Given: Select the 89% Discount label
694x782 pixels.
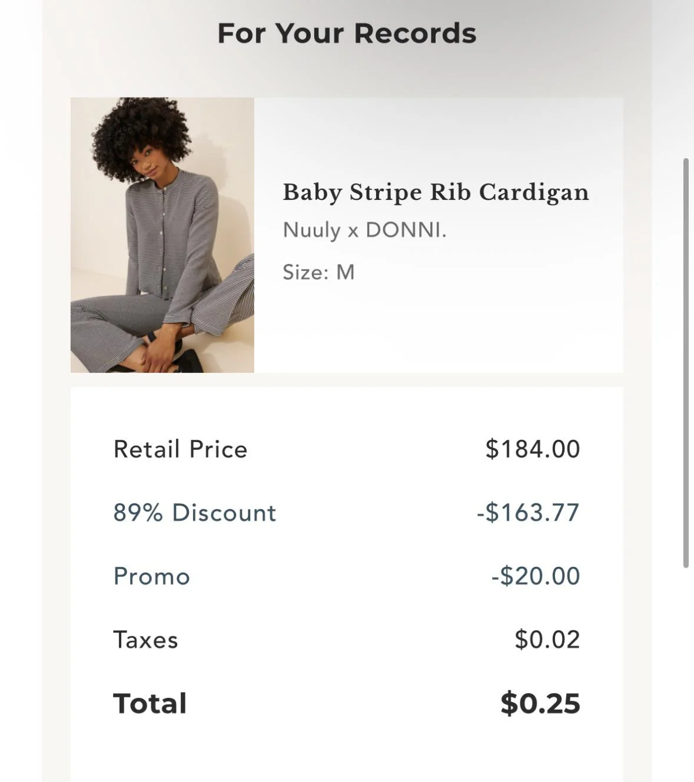Looking at the screenshot, I should tap(195, 512).
